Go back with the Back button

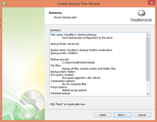point(102,115)
